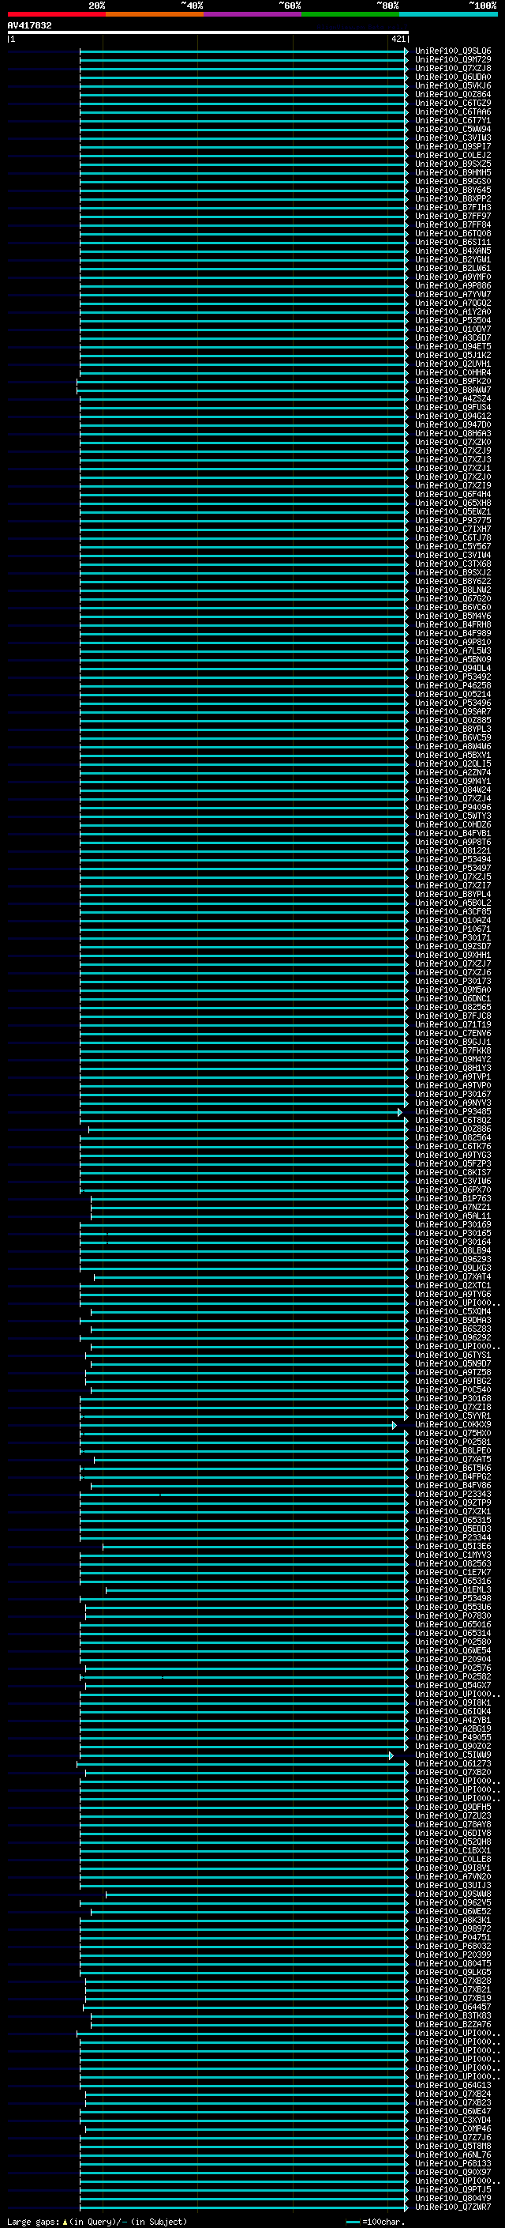Select label UniRef100_B8XPP2
The height and width of the screenshot is (2228, 505).
pos(452,199)
